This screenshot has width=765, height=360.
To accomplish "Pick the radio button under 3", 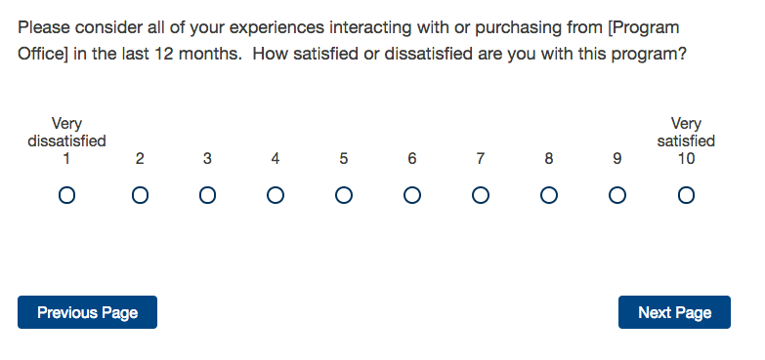I will click(207, 196).
